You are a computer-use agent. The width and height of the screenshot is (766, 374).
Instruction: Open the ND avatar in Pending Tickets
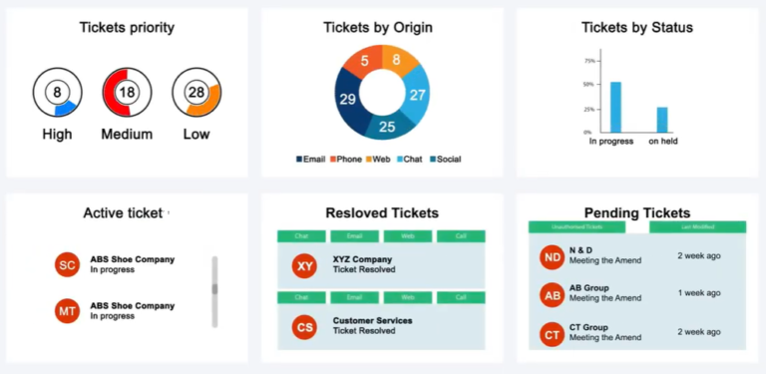pyautogui.click(x=552, y=257)
